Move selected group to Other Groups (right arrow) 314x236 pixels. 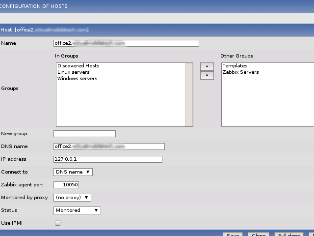click(x=207, y=75)
